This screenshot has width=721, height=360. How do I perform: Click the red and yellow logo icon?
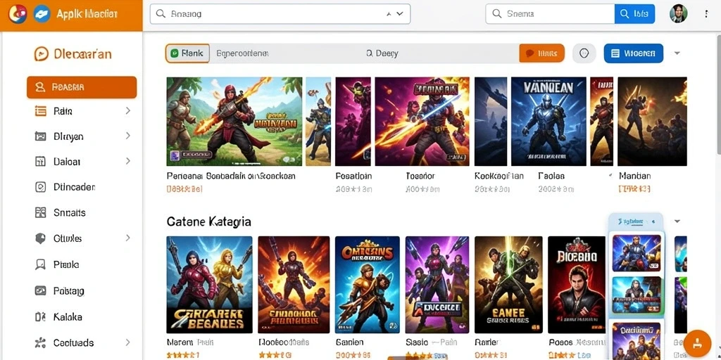click(18, 14)
